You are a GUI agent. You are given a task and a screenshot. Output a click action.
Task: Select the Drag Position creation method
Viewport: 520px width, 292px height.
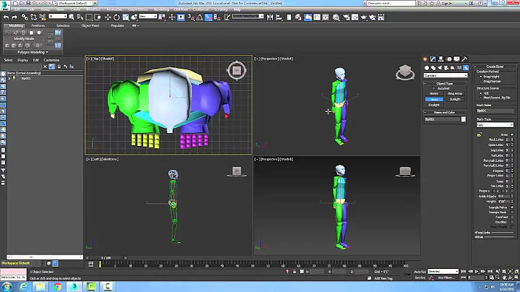pyautogui.click(x=481, y=81)
